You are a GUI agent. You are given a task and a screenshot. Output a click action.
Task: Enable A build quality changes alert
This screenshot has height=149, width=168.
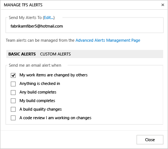[x=13, y=110]
